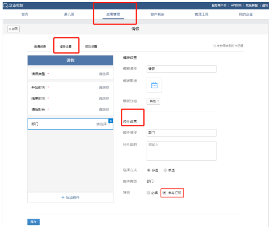The image size is (272, 231).
Task: Click the 保存 button
Action: pyautogui.click(x=33, y=222)
